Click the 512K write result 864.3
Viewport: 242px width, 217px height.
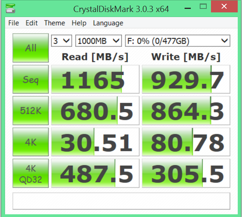(186, 111)
